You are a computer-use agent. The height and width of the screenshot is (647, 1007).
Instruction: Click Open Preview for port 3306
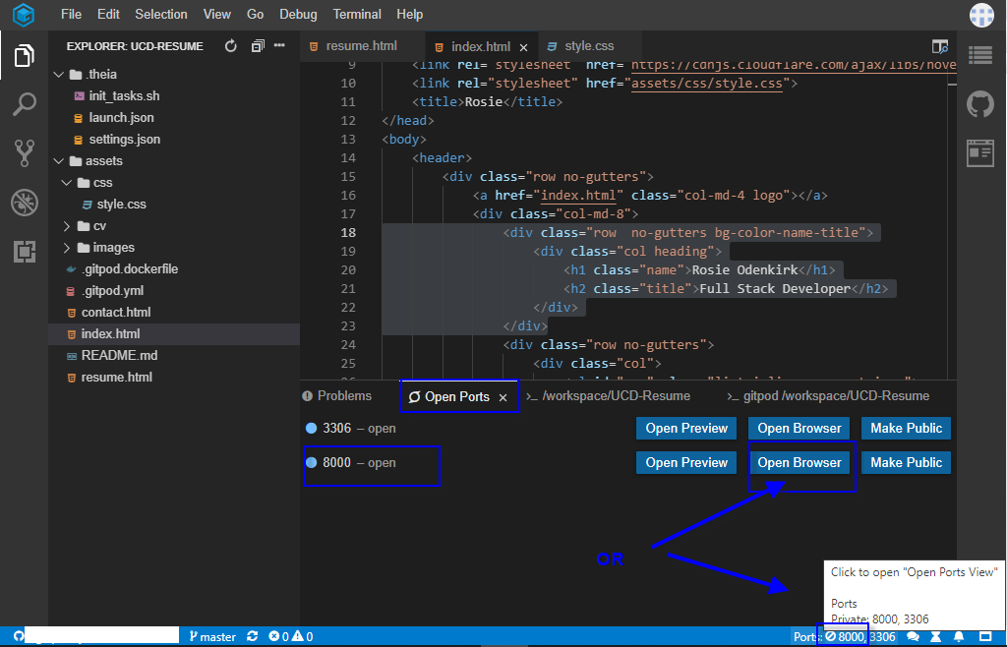pos(686,428)
